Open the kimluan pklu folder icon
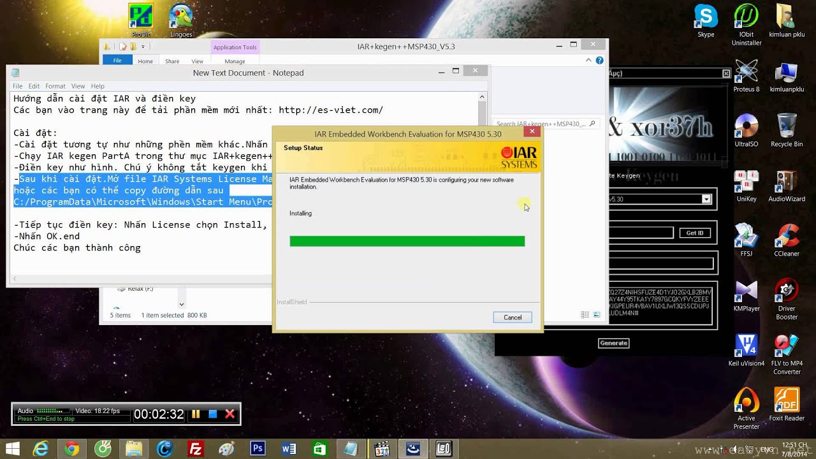 coord(787,20)
